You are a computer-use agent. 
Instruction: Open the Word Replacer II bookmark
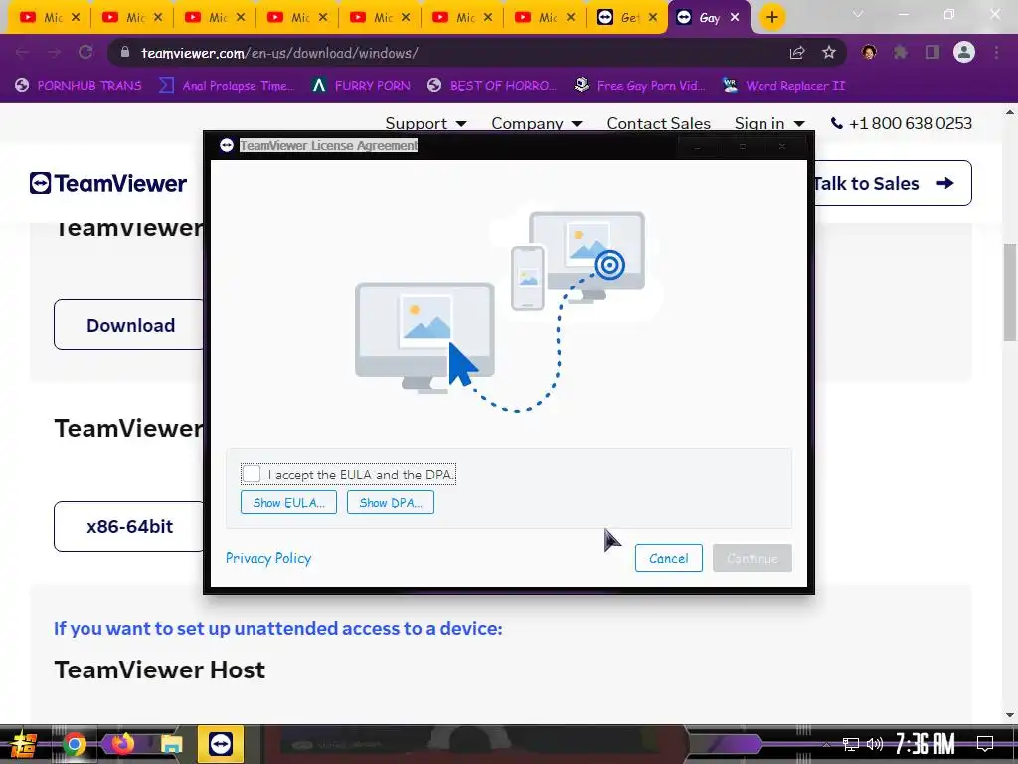point(784,86)
